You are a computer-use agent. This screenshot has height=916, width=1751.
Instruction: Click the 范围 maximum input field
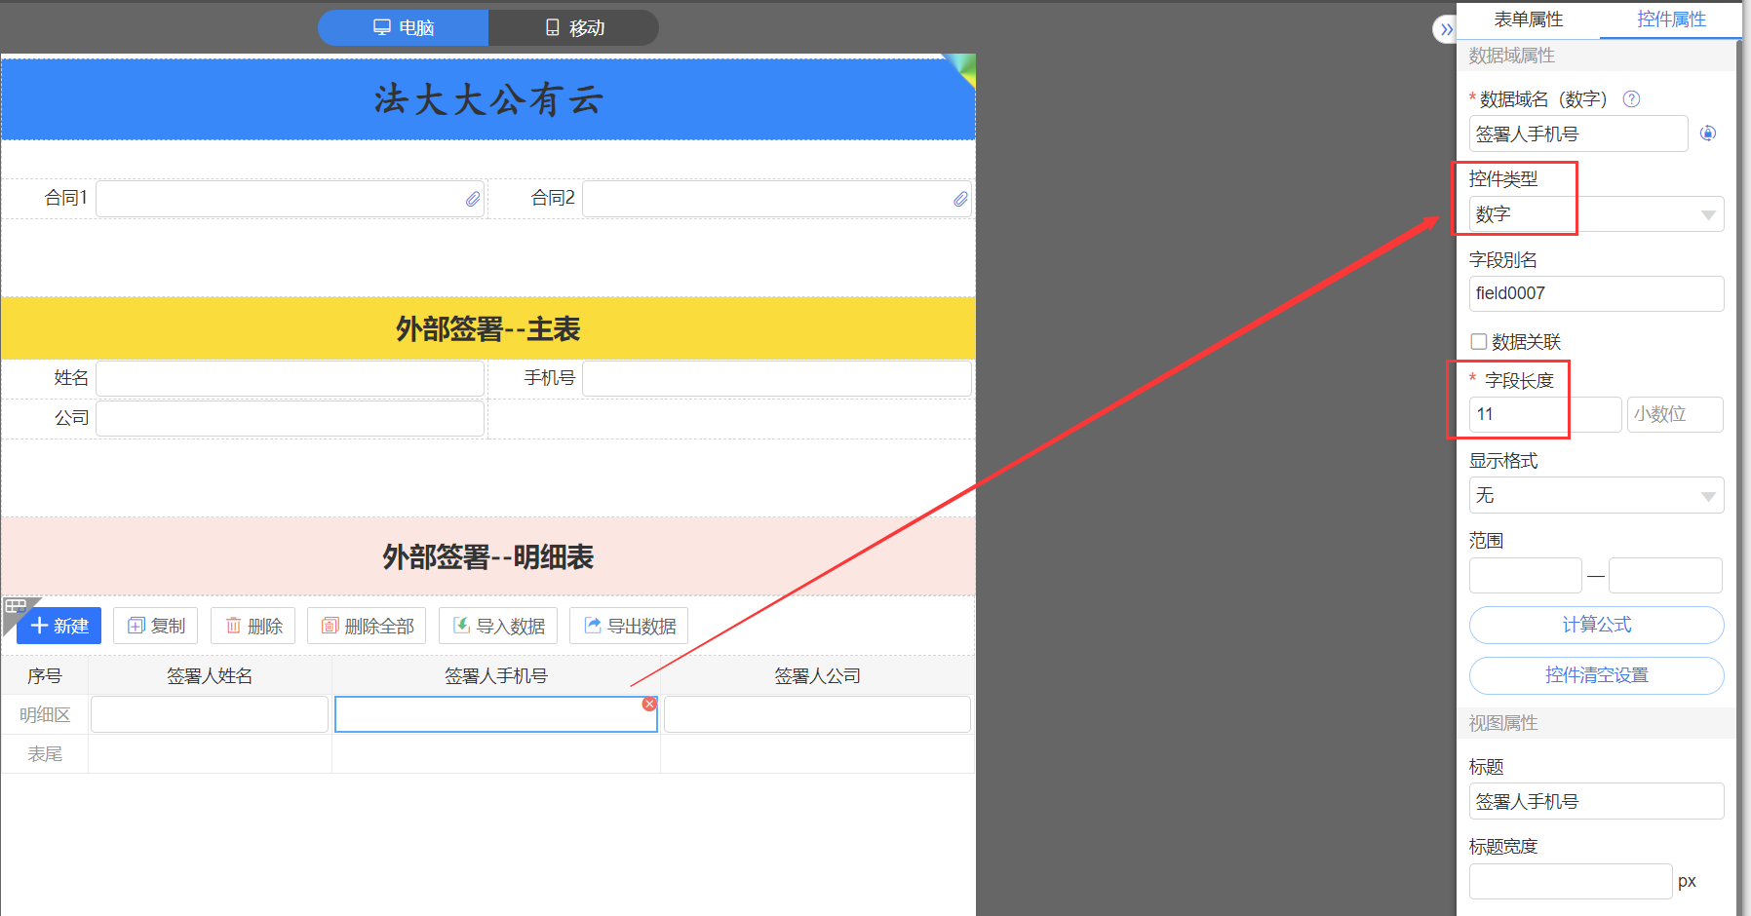pyautogui.click(x=1665, y=575)
